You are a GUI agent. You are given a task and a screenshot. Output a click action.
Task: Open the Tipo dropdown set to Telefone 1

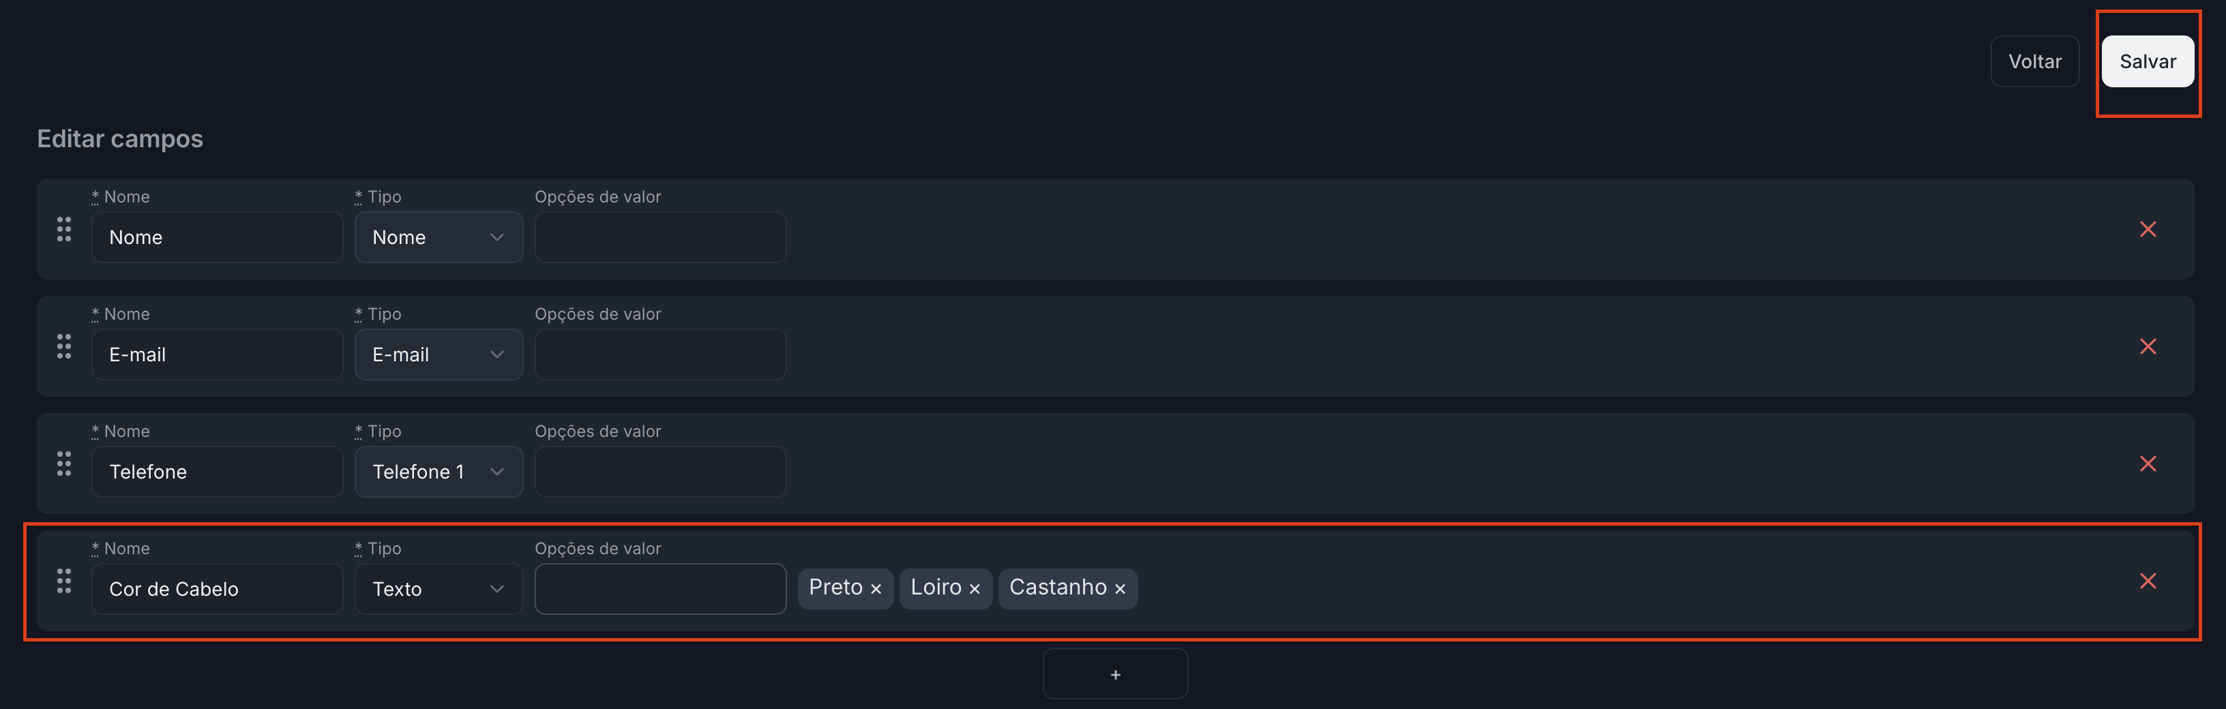[x=438, y=472]
